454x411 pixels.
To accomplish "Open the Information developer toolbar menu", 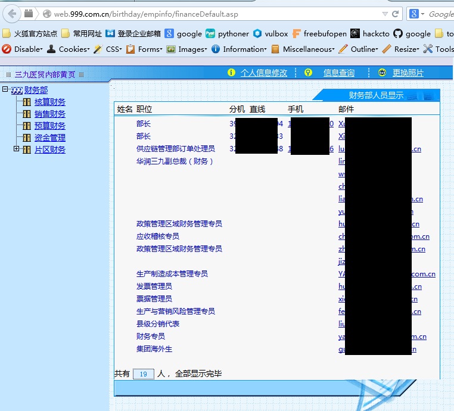I will (239, 49).
